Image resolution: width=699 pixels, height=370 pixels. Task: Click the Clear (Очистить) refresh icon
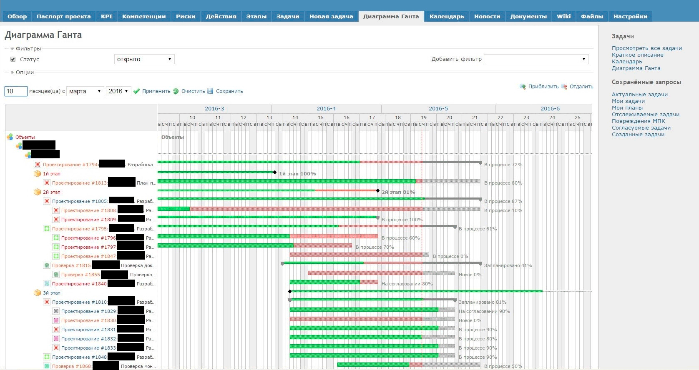click(x=176, y=91)
